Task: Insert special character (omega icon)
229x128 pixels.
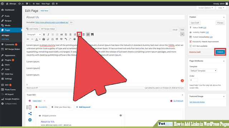Action: [x=53, y=39]
